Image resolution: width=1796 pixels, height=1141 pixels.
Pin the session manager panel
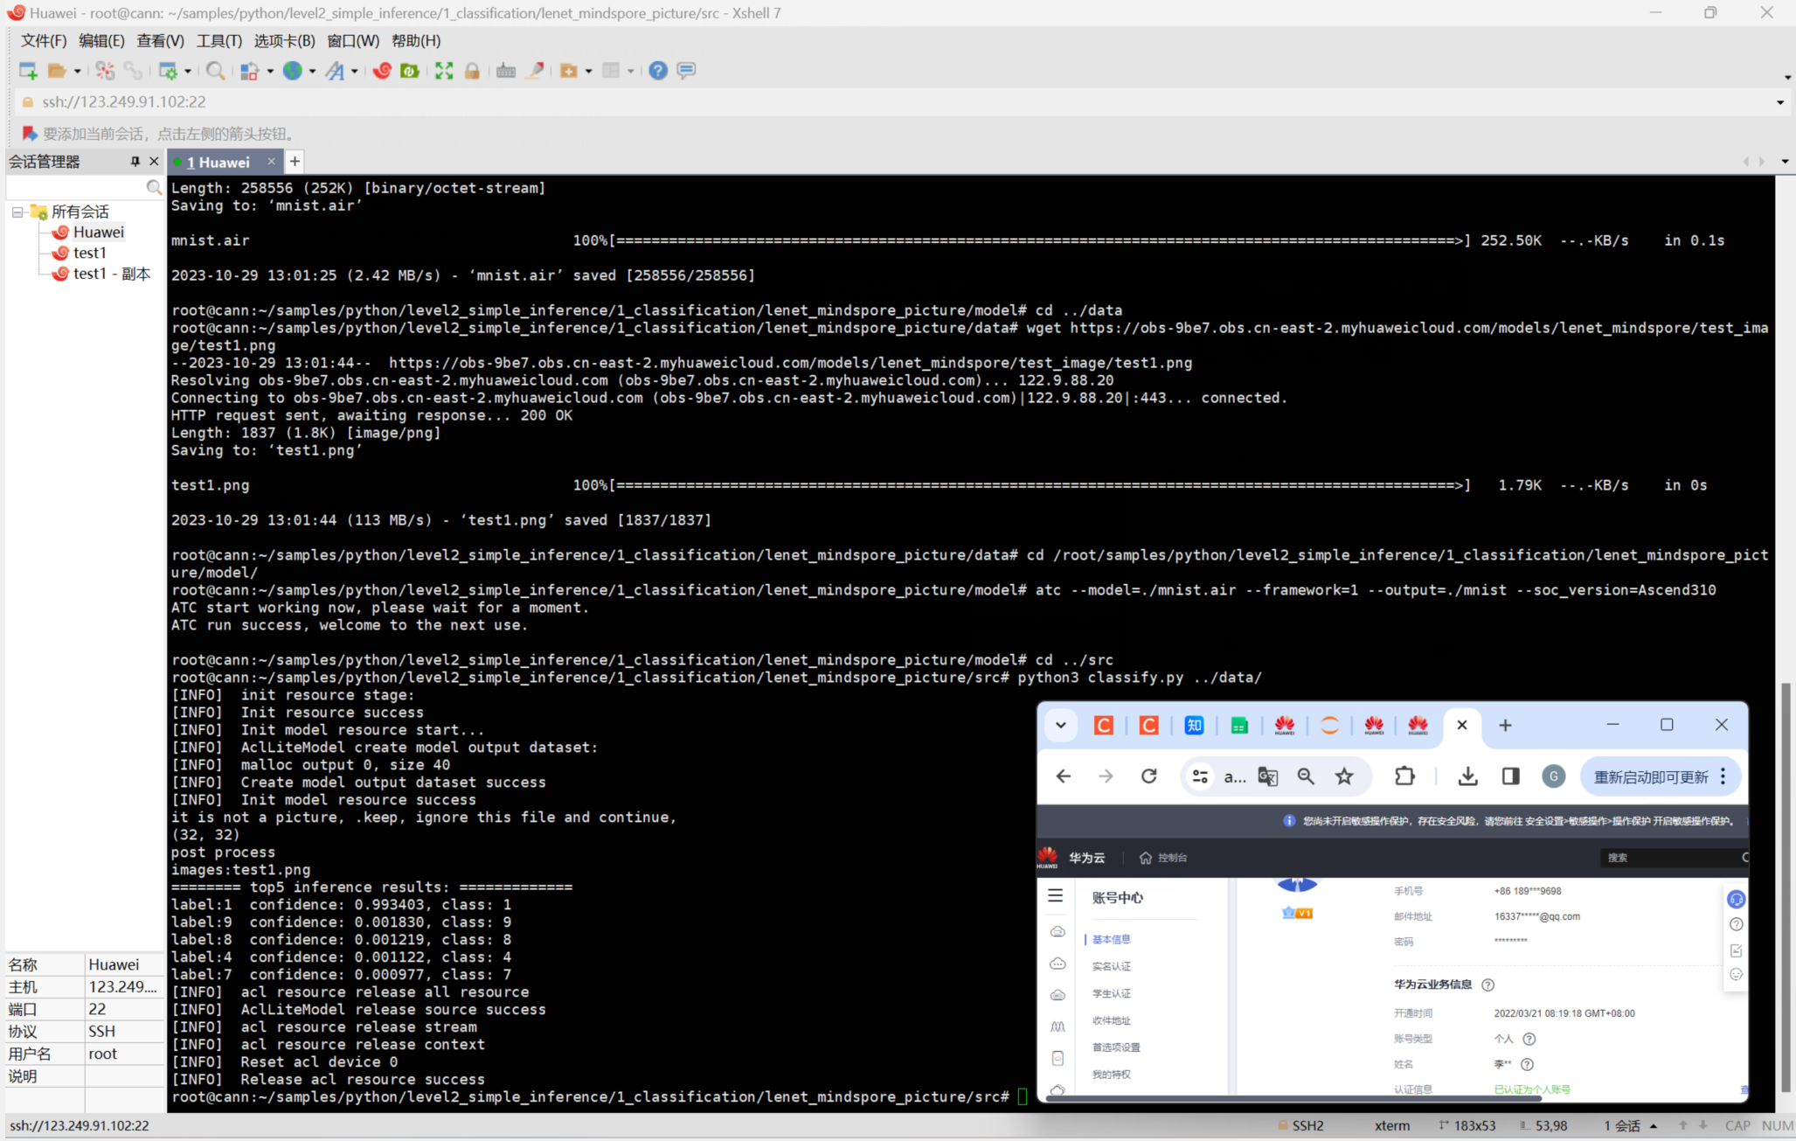coord(135,161)
